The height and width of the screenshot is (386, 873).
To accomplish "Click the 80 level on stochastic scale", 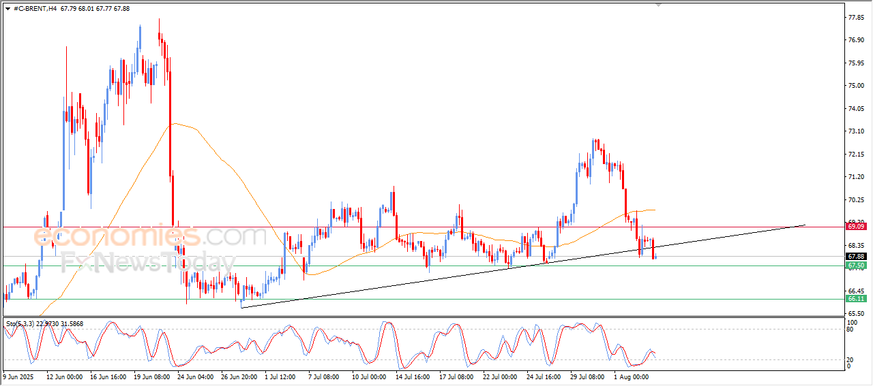I will (x=850, y=329).
